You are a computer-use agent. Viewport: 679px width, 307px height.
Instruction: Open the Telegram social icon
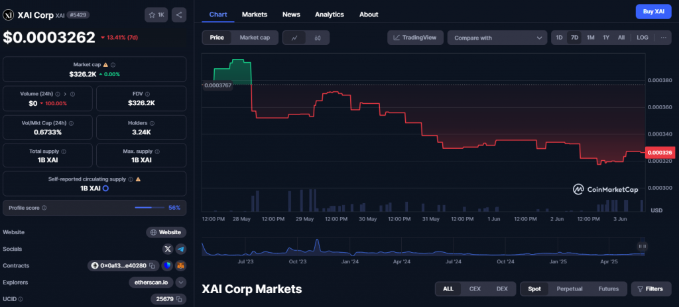(181, 249)
